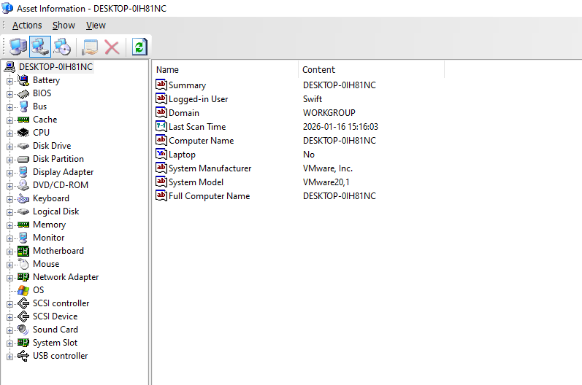
Task: Click the single computer toolbar icon
Action: tap(18, 47)
